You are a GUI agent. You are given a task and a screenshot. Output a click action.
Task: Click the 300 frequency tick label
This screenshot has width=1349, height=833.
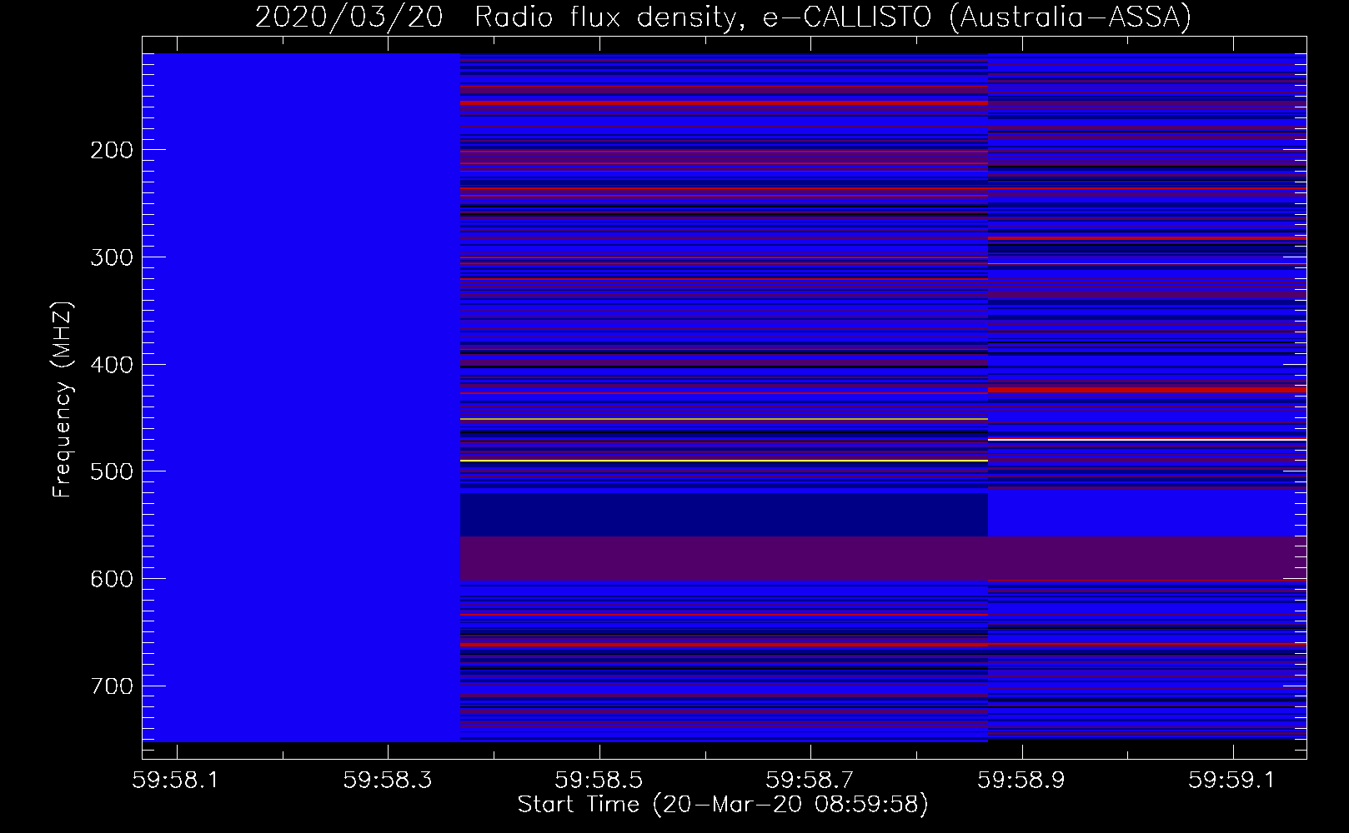112,257
